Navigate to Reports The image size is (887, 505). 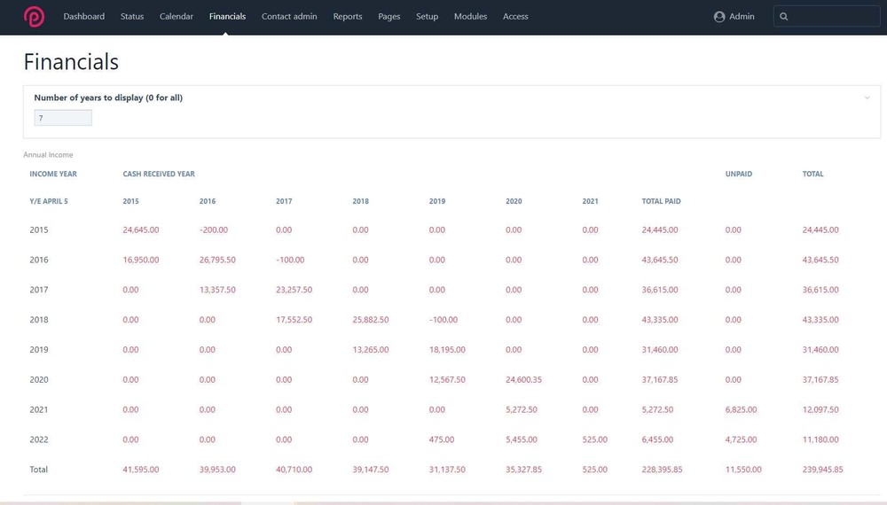[x=348, y=17]
